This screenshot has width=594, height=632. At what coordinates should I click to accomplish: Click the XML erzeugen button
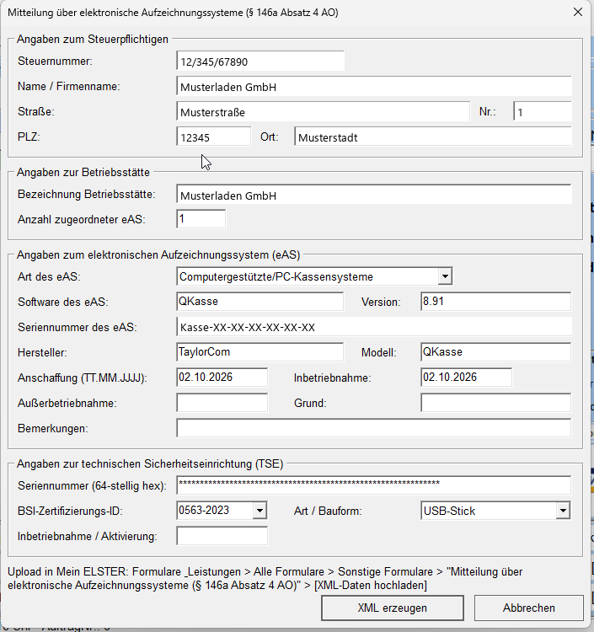(393, 608)
